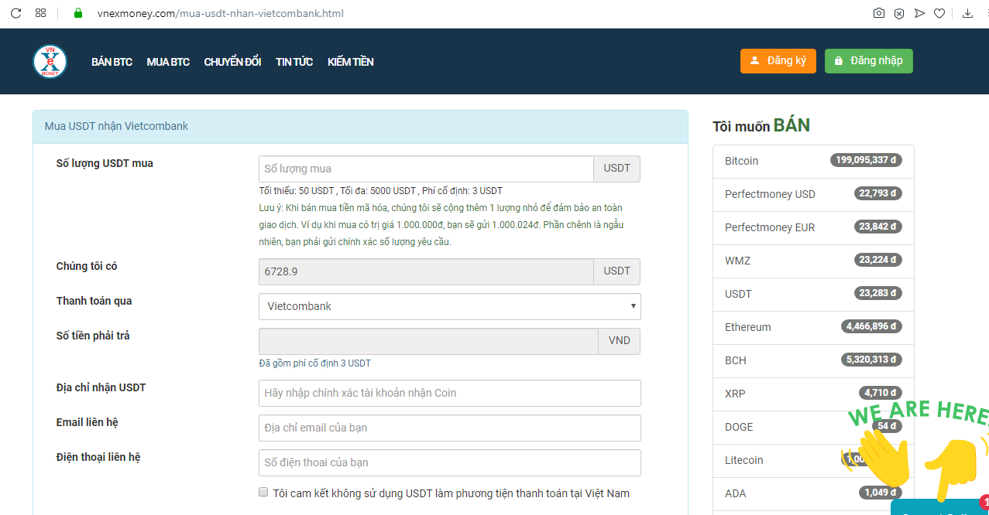Select WMZ in the sell list
This screenshot has width=989, height=515.
click(x=813, y=261)
